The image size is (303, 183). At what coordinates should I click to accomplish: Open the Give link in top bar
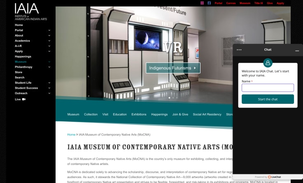270,3
